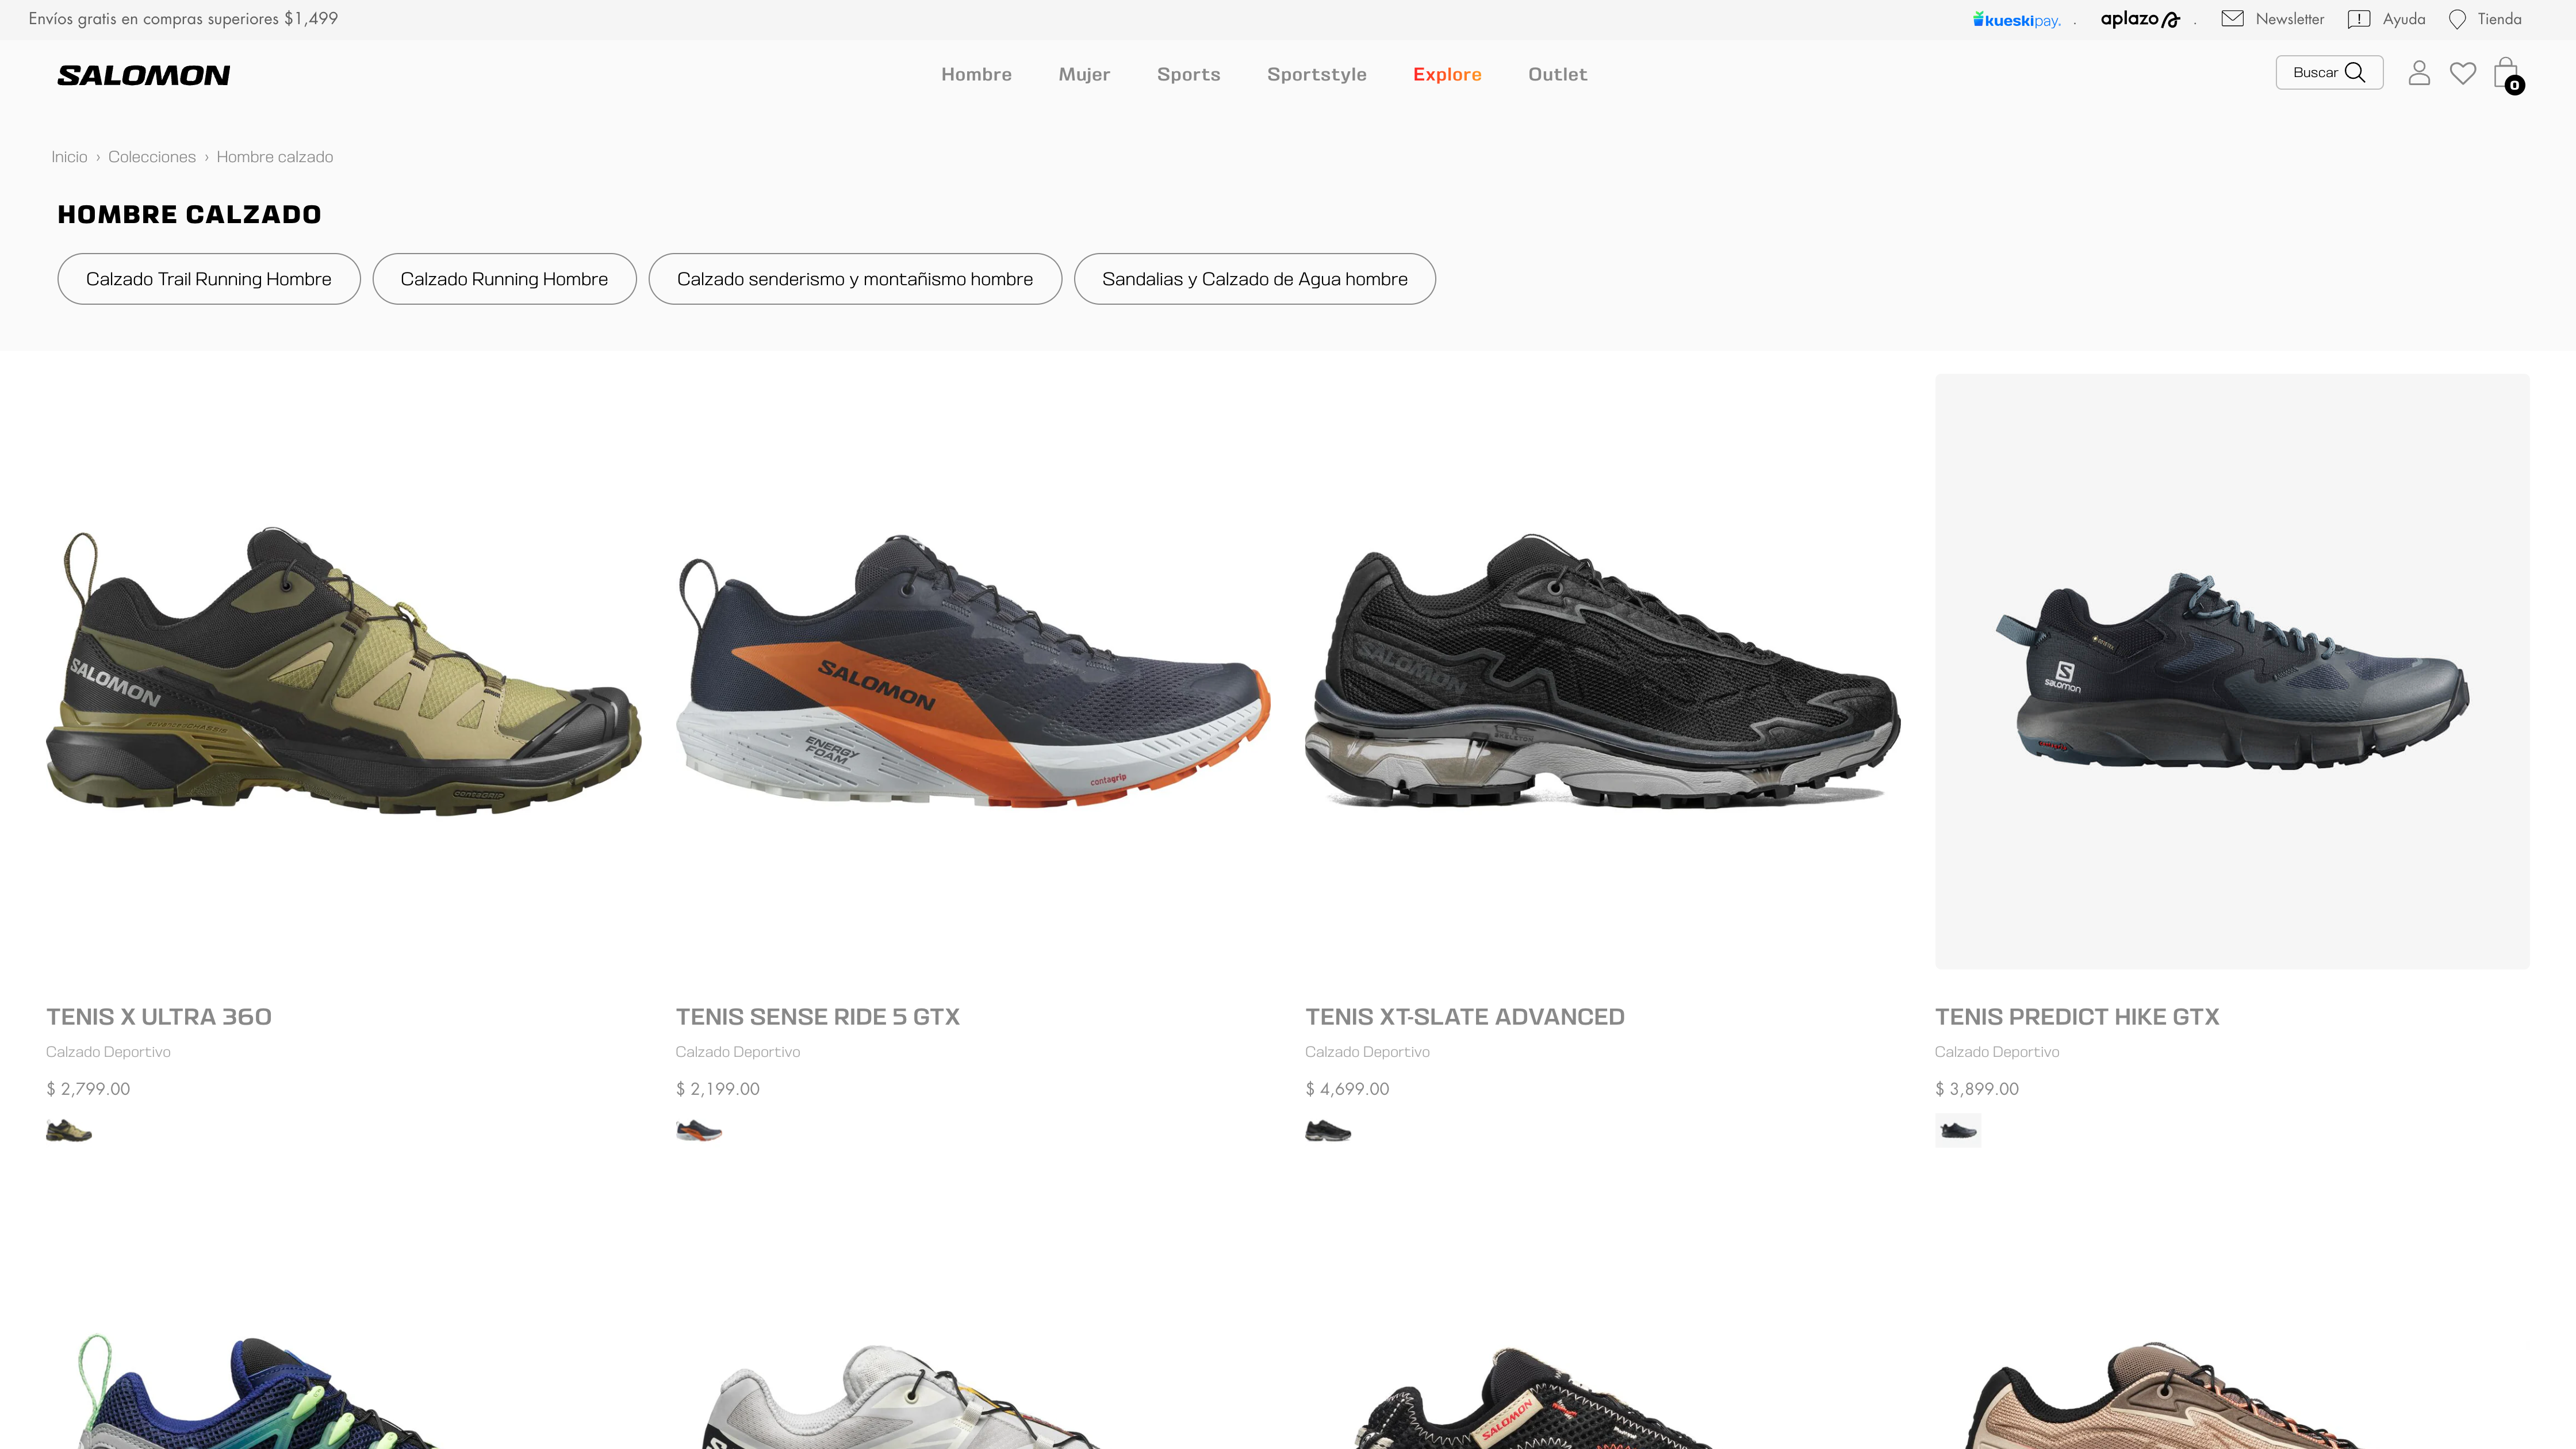
Task: Open the Sports navigation menu
Action: pyautogui.click(x=1189, y=74)
